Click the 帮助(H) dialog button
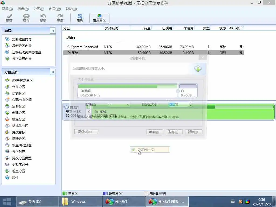This screenshot has height=207, width=276. pos(194,132)
